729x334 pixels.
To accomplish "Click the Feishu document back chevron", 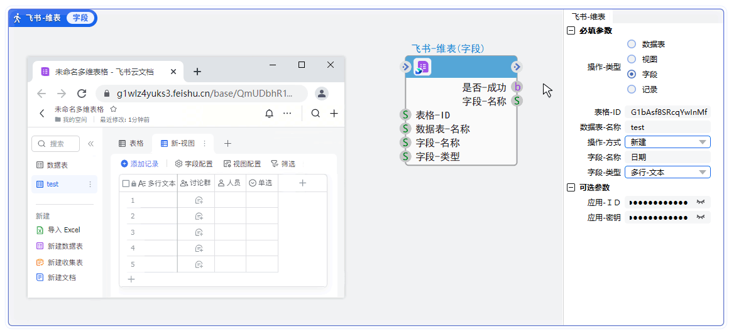I will (42, 114).
